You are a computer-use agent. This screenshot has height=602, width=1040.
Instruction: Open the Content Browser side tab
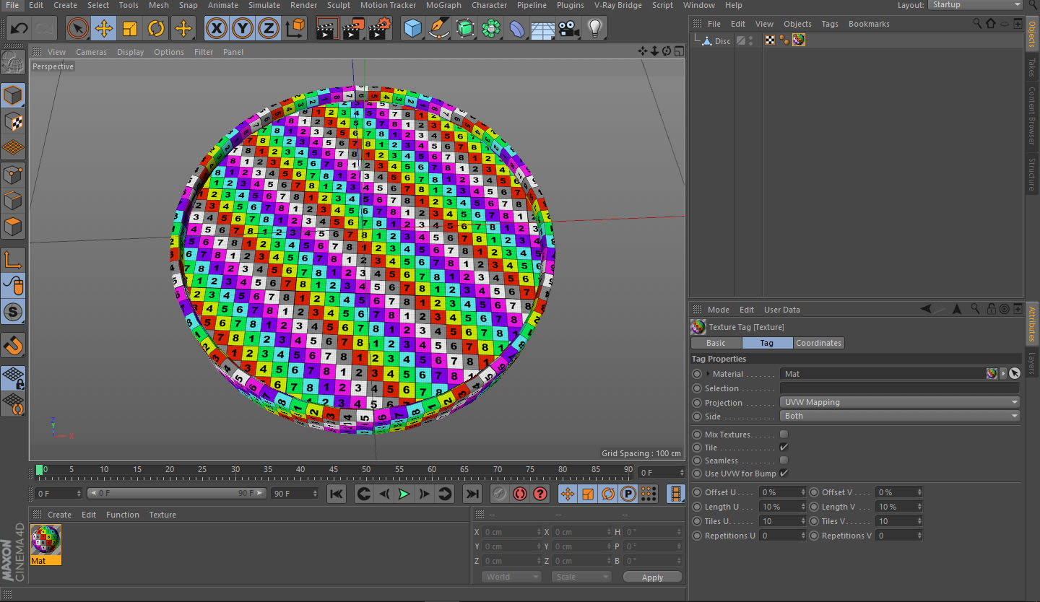1031,115
